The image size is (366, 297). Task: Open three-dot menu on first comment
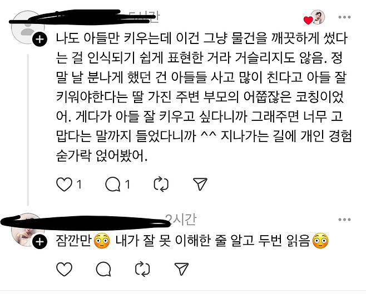344,17
